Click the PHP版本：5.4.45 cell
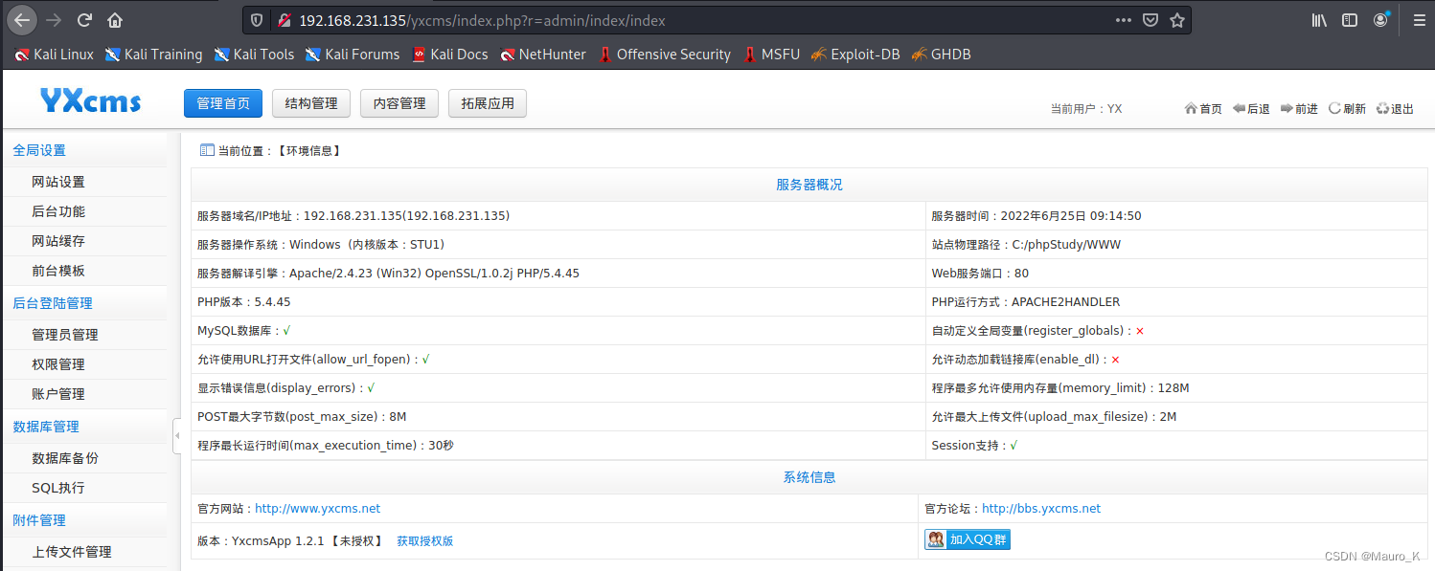This screenshot has height=571, width=1435. [558, 302]
